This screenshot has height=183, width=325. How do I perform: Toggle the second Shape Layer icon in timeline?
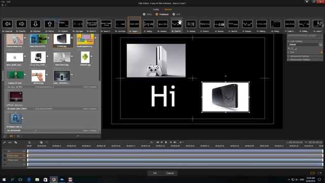5,160
